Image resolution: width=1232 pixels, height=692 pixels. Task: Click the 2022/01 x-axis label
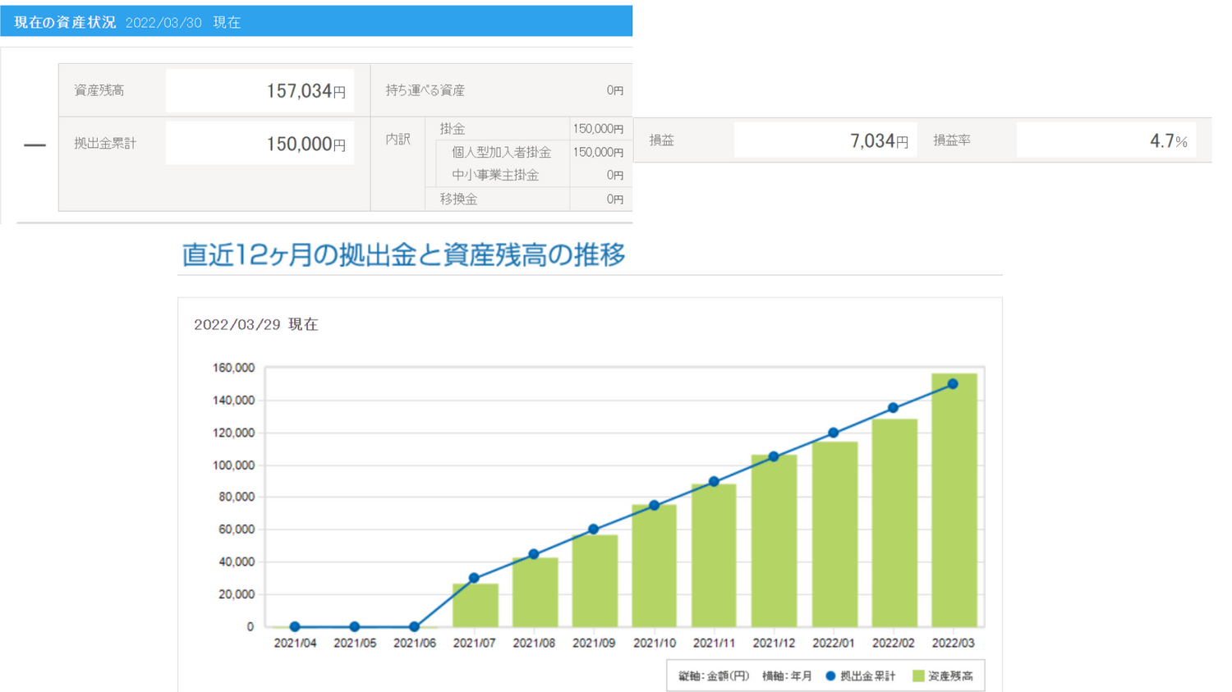834,643
